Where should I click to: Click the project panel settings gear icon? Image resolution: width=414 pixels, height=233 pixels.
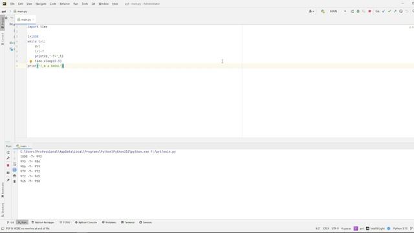coord(6,17)
